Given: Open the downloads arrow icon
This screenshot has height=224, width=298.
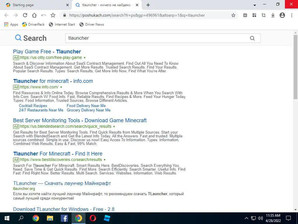Looking at the screenshot, I should (273, 15).
